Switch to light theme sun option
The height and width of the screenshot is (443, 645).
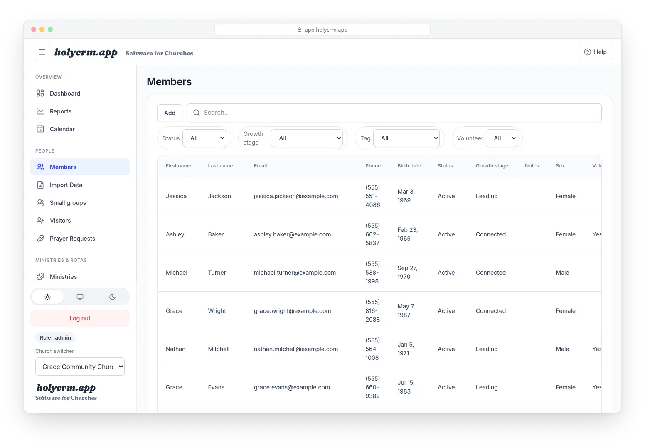(48, 297)
